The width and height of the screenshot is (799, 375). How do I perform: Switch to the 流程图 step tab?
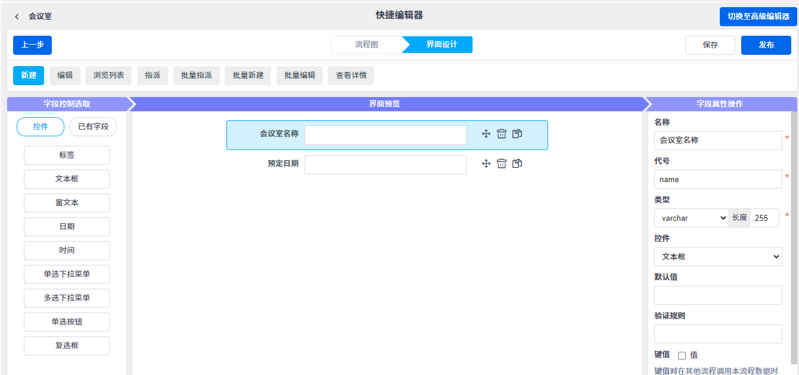point(366,45)
